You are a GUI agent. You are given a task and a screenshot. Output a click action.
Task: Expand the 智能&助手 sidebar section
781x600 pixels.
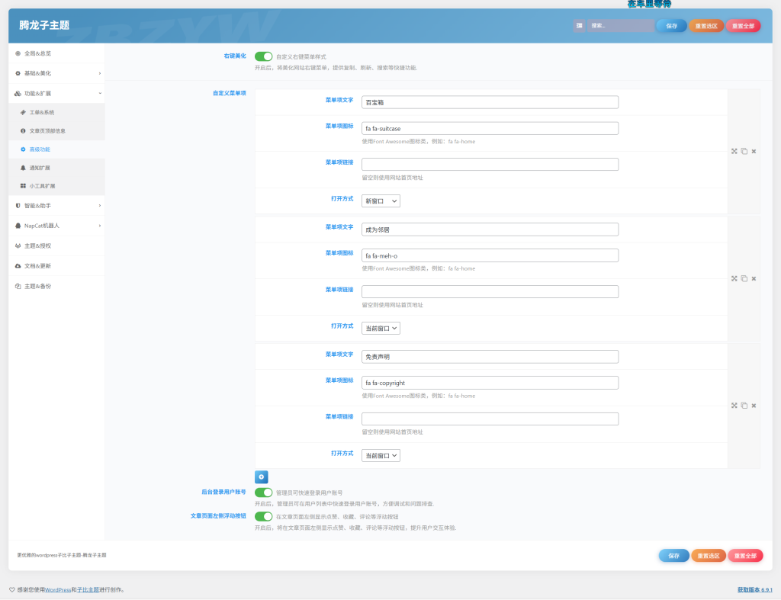56,206
